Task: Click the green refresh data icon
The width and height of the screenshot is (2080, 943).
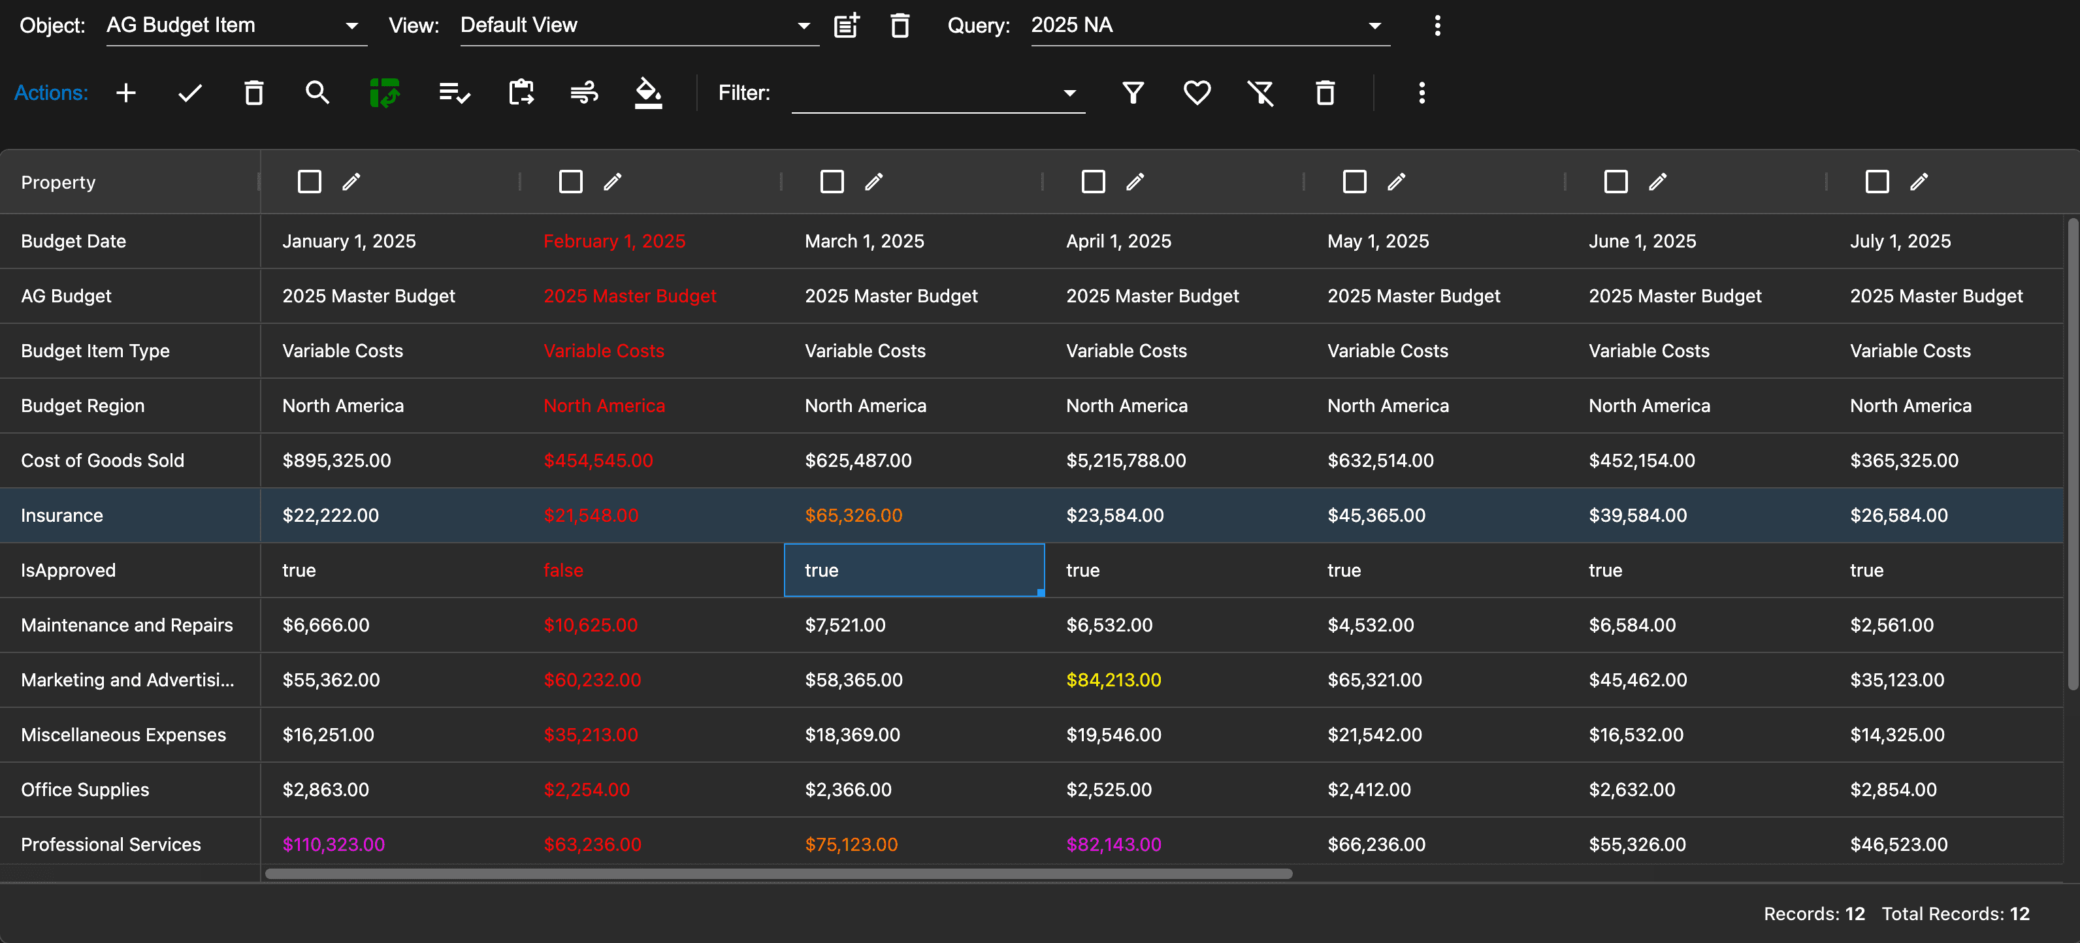Action: tap(384, 93)
